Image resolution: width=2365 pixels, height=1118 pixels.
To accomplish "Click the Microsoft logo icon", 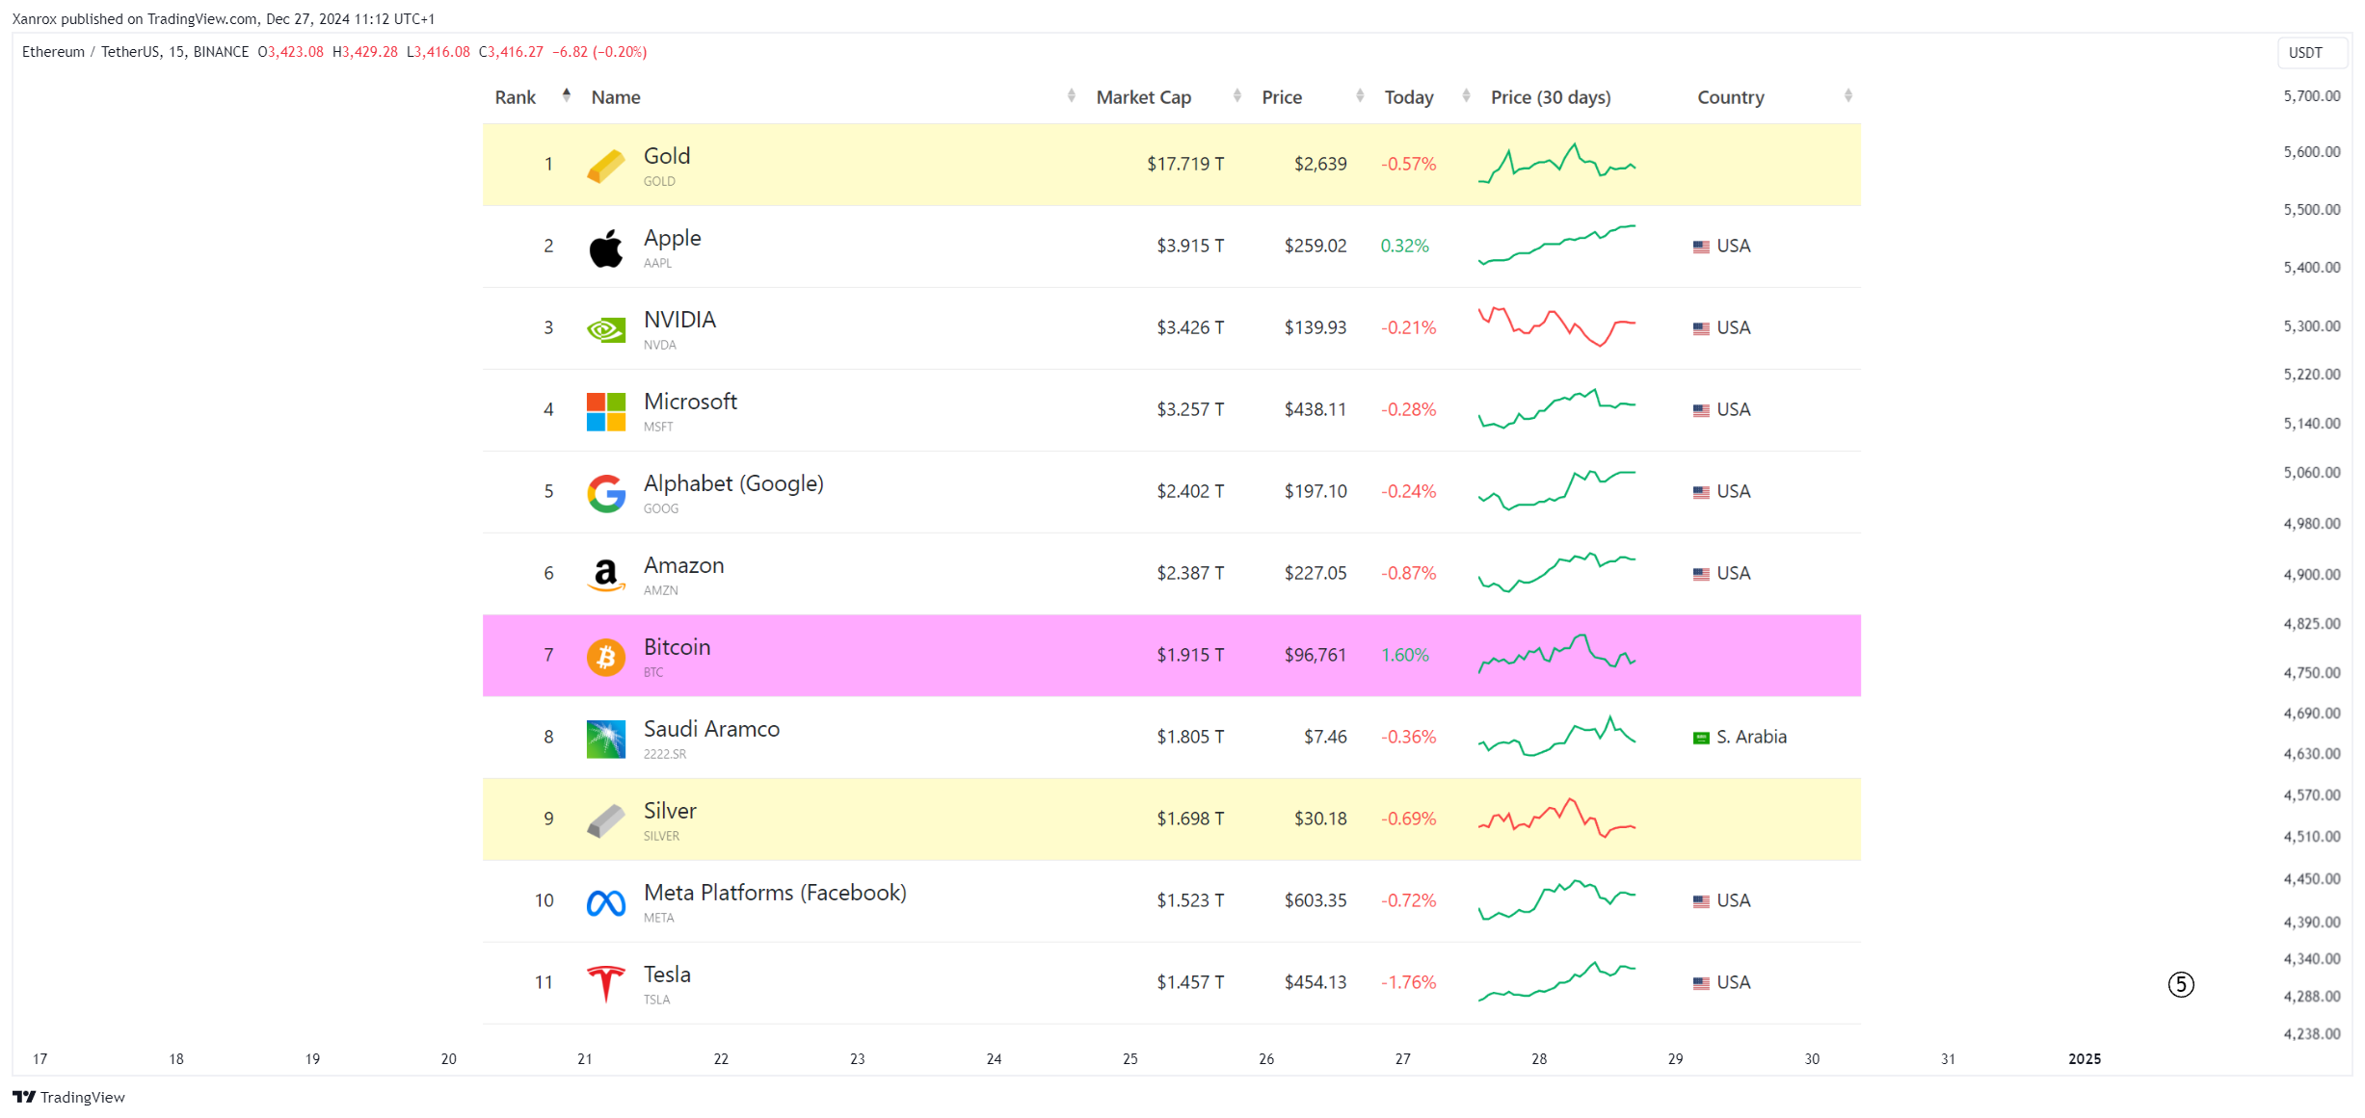I will 605,411.
